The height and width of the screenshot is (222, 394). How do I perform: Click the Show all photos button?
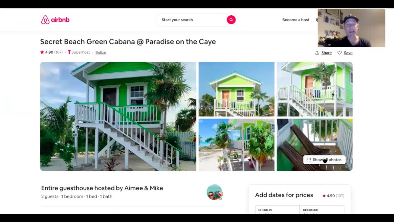pos(324,160)
